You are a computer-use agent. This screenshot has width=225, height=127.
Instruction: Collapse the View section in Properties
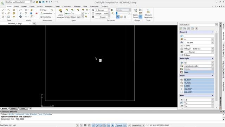[213, 75]
